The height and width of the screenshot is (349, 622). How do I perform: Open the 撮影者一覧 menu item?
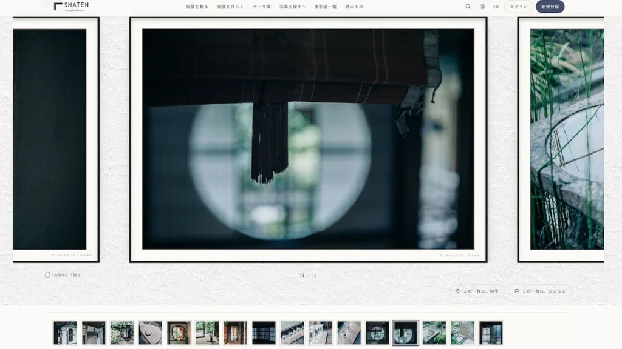(x=326, y=7)
